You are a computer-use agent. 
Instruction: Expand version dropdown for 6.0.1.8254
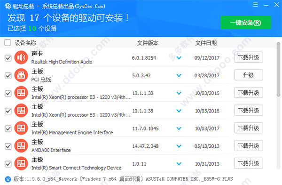coord(179,58)
